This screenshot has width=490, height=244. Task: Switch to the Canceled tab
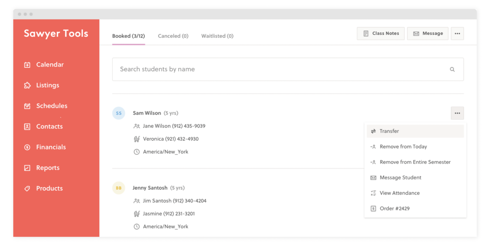click(x=173, y=36)
